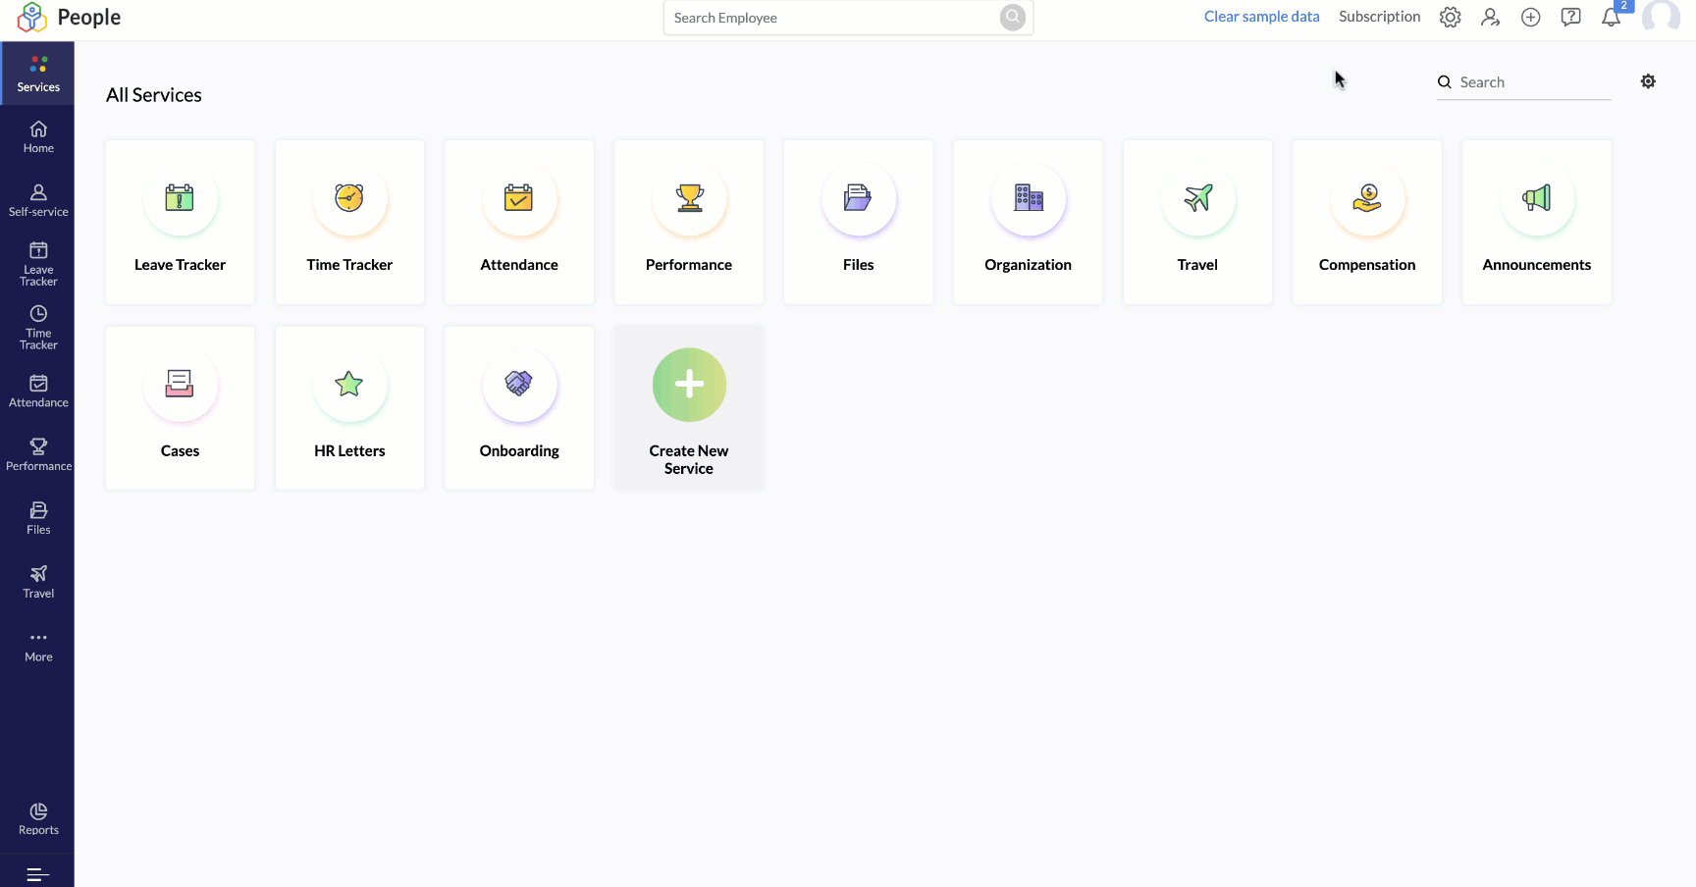Open the Travel service with airplane icon
The image size is (1696, 887).
pos(1196,222)
